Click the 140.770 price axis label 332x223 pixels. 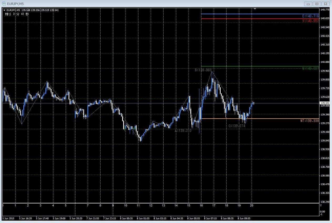(x=325, y=10)
